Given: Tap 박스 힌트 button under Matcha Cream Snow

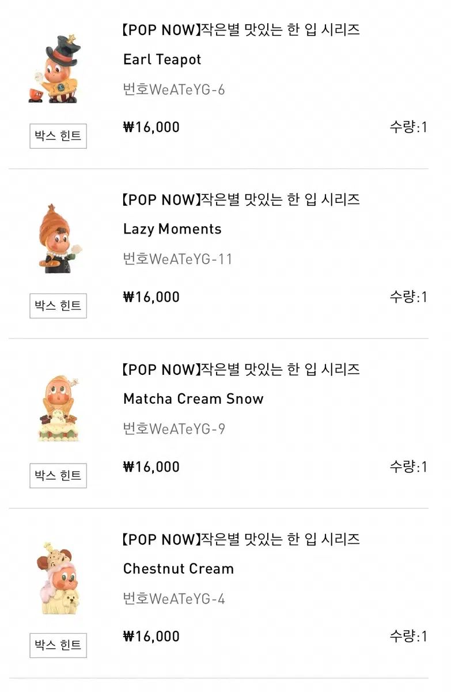Looking at the screenshot, I should (58, 476).
